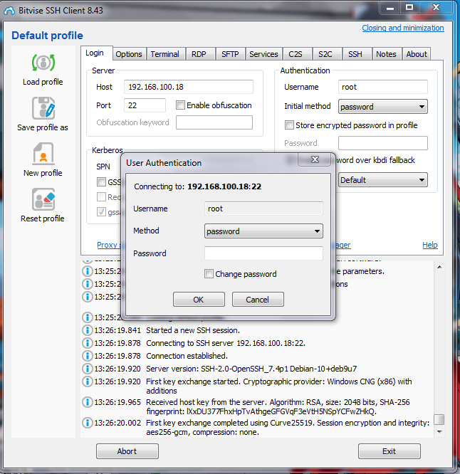Click the Load profile icon
This screenshot has width=460, height=474.
click(x=43, y=63)
